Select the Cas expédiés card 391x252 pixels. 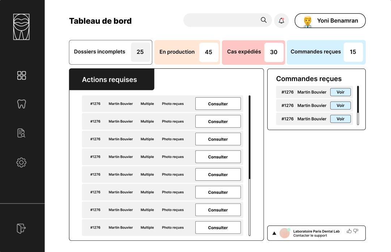click(253, 52)
